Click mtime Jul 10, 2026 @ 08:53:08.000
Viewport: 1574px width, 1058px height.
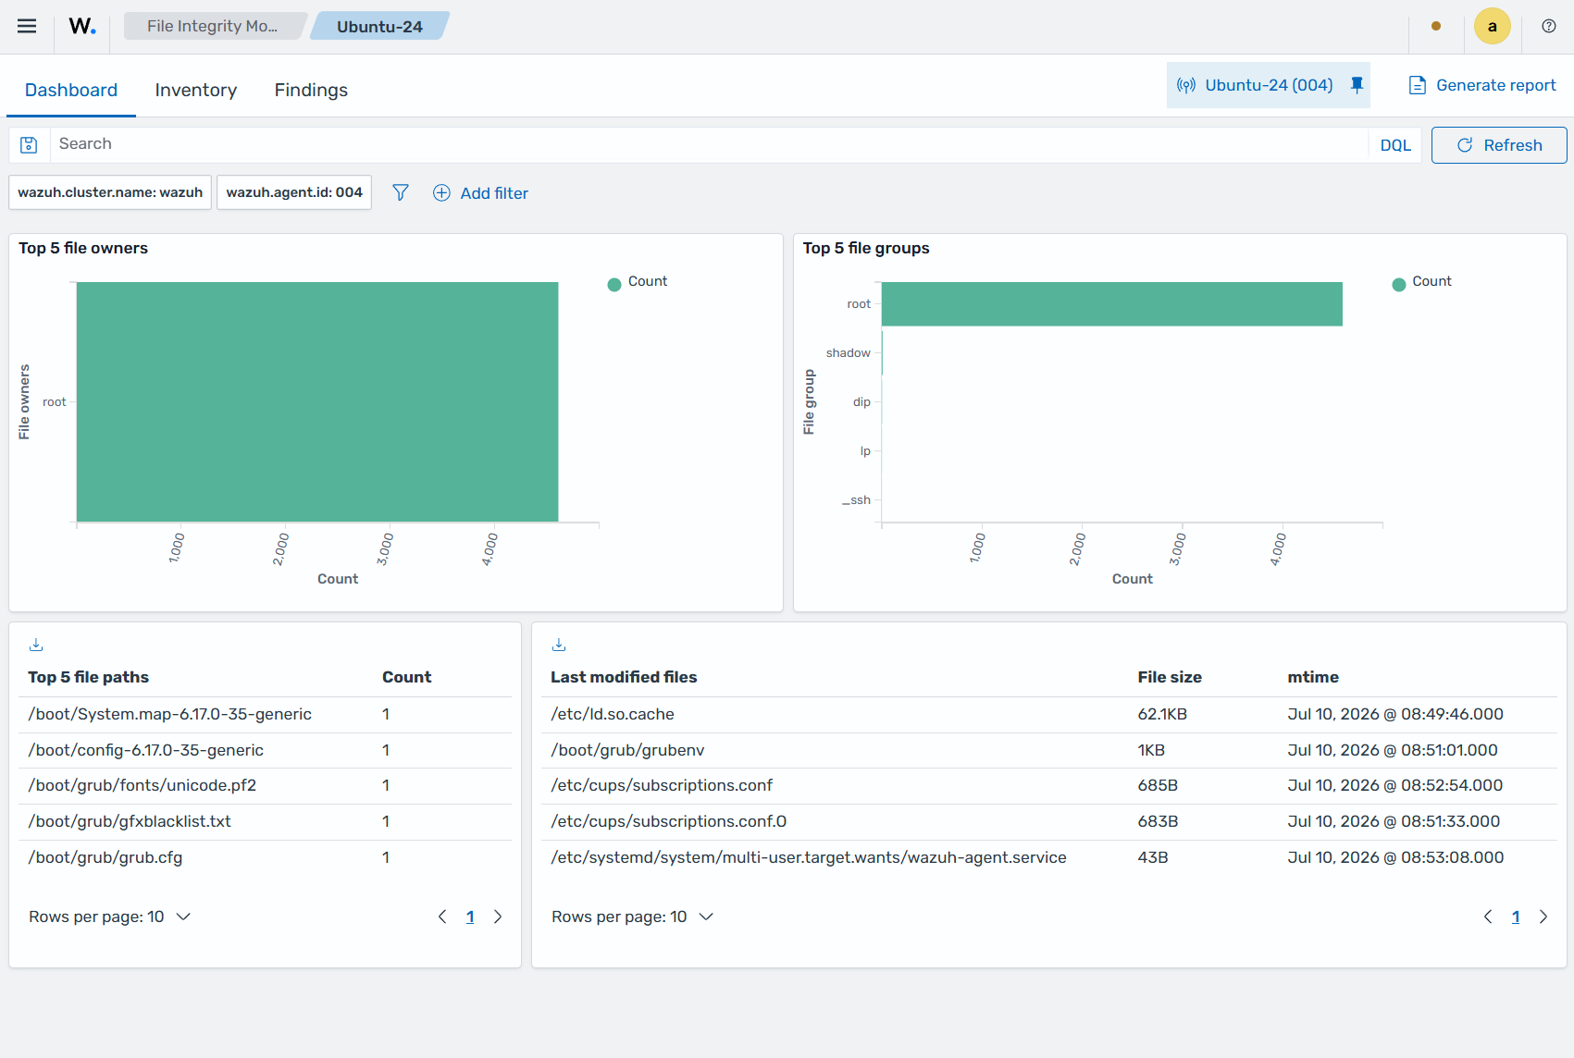coord(1395,857)
